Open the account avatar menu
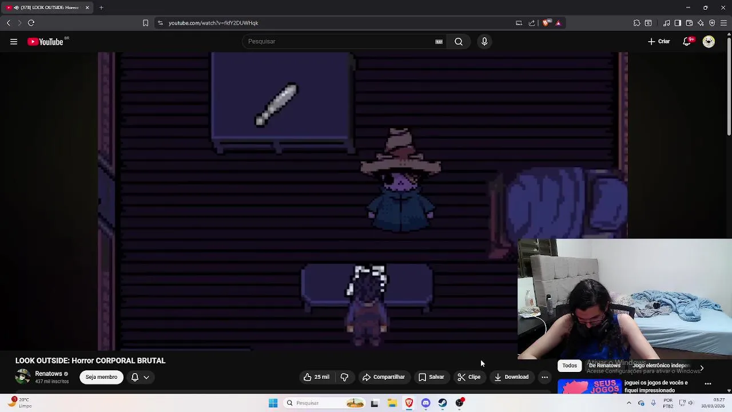Screen dimensions: 732x412 tap(709, 41)
